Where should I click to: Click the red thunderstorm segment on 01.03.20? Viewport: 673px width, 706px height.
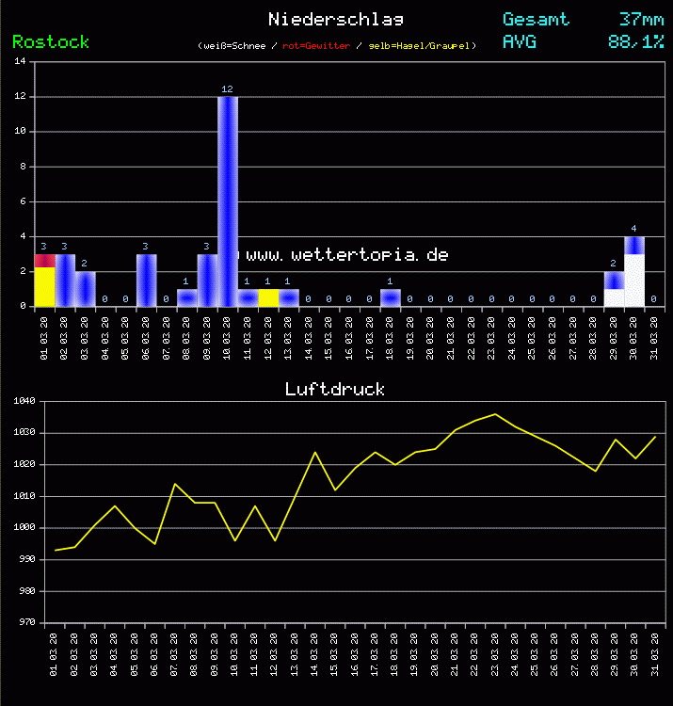pyautogui.click(x=44, y=260)
